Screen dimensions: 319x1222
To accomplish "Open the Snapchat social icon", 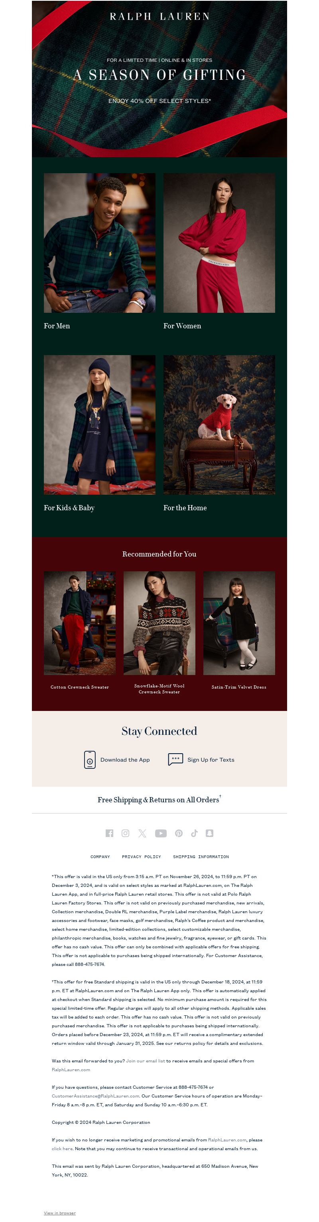I will (x=209, y=833).
